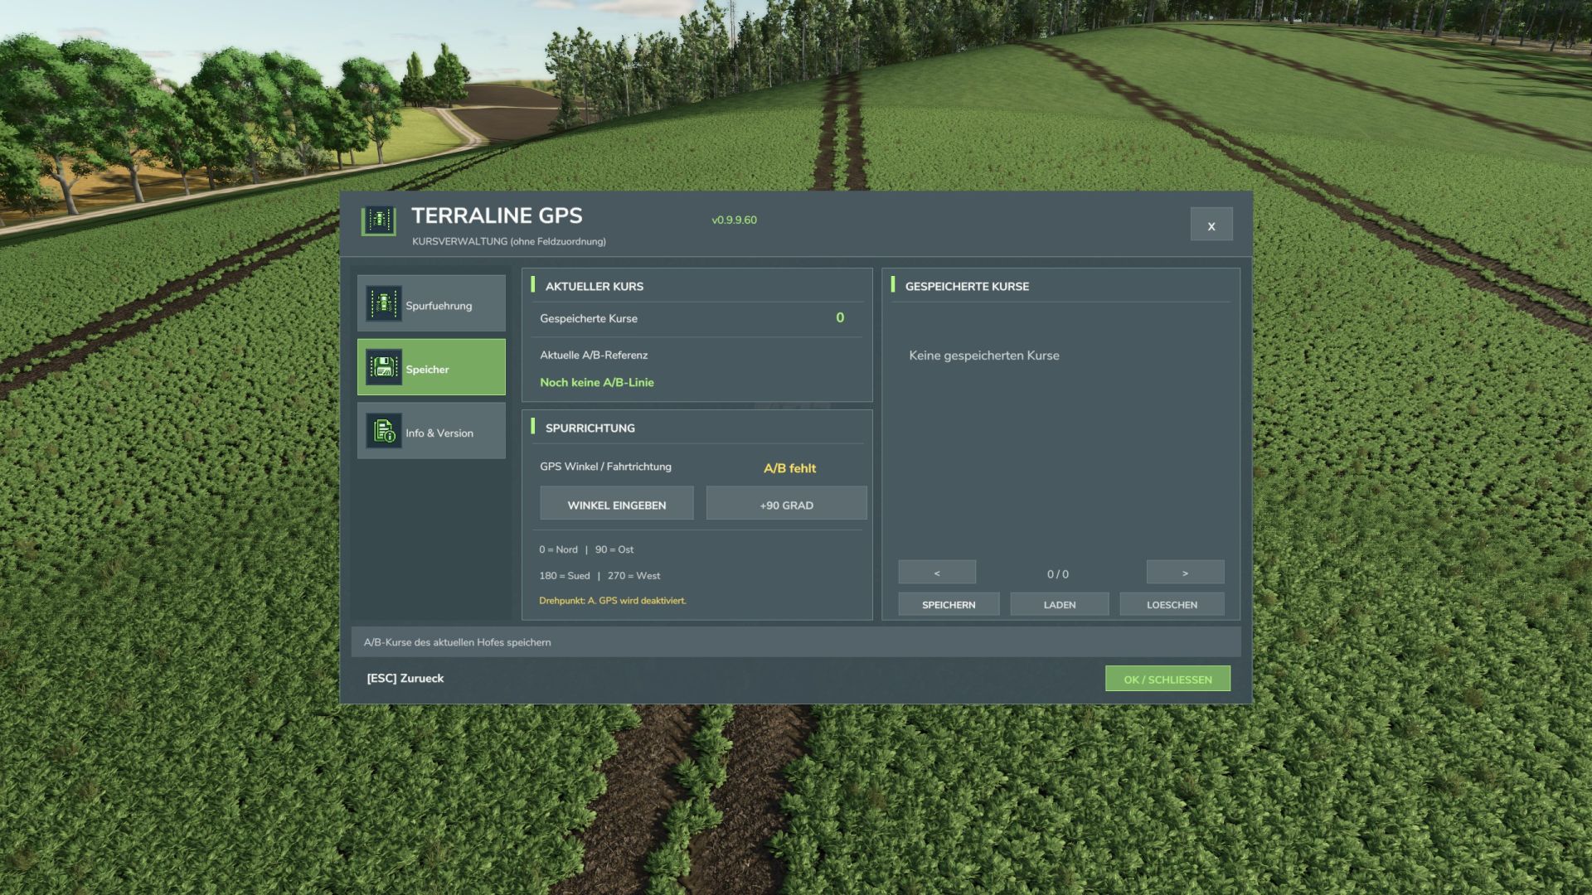Click the version number v0.9.9.60
Screen dimensions: 1592x895
click(734, 220)
